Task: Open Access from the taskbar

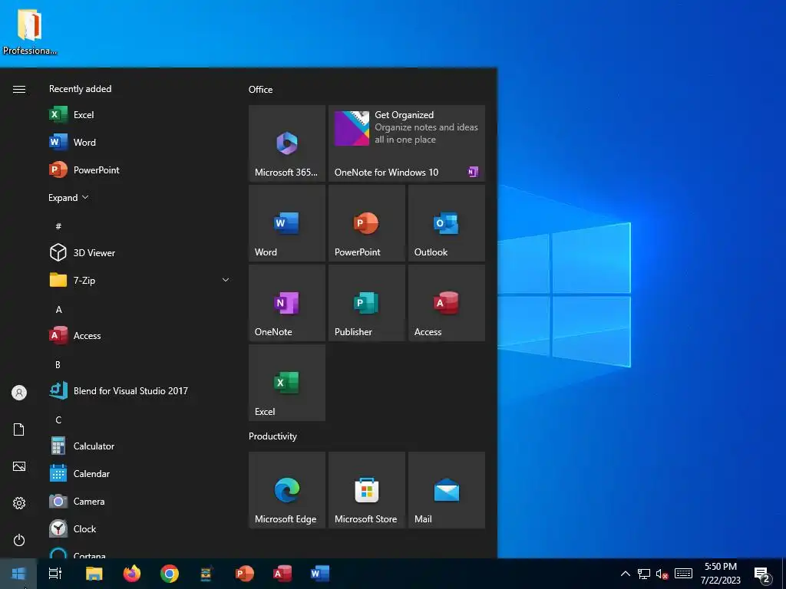Action: pos(282,574)
